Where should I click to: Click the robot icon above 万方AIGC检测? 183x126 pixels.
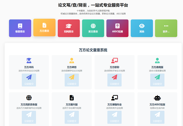[157, 98]
